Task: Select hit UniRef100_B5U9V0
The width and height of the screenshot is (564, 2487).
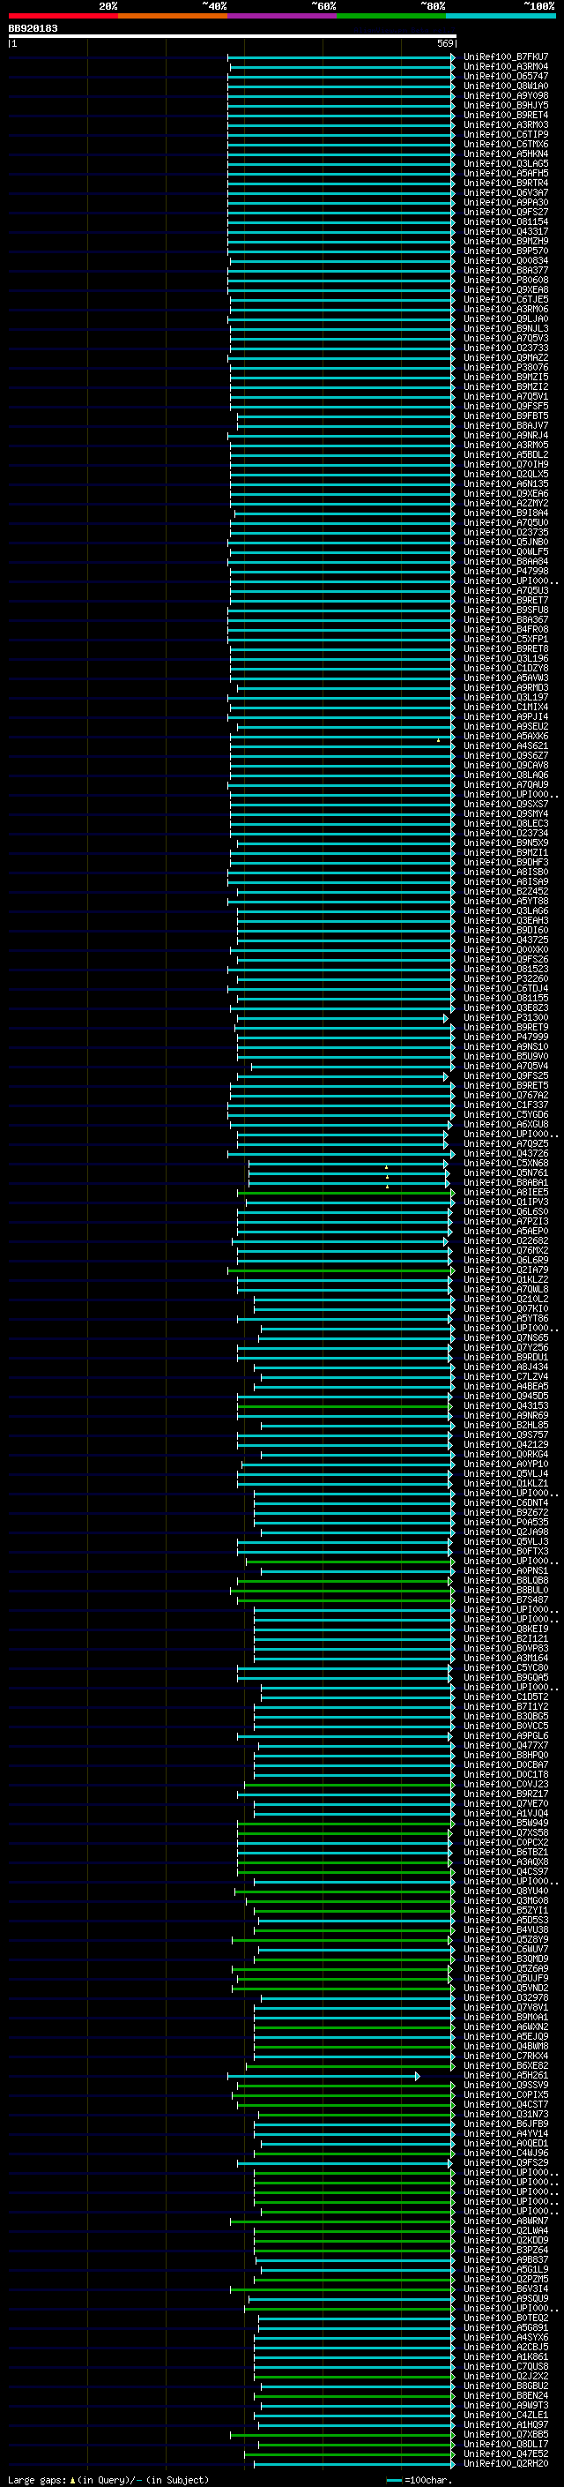Action: (505, 1056)
